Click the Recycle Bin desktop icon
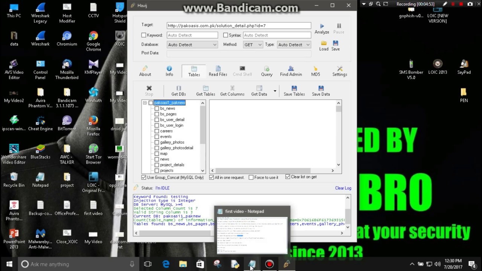The height and width of the screenshot is (271, 482). [x=14, y=180]
